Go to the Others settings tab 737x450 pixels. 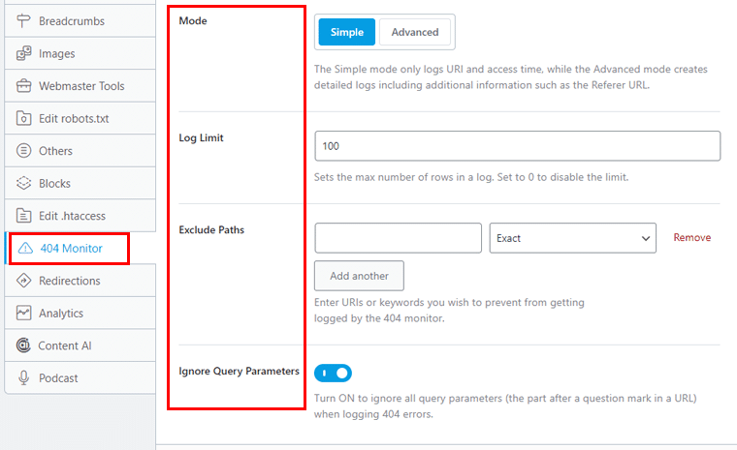55,151
